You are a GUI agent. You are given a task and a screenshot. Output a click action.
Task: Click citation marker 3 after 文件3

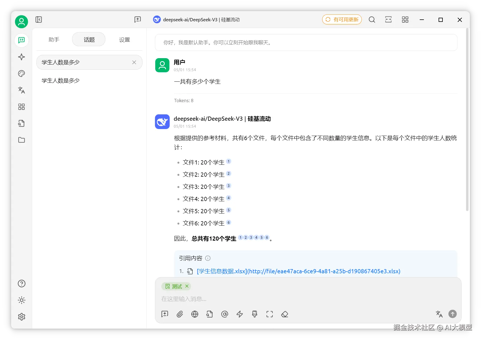point(228,186)
